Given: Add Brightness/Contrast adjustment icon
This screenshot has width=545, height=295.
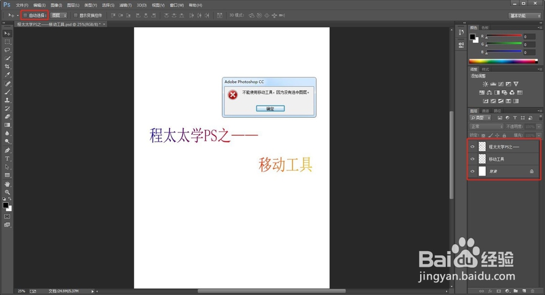Looking at the screenshot, I should 485,84.
